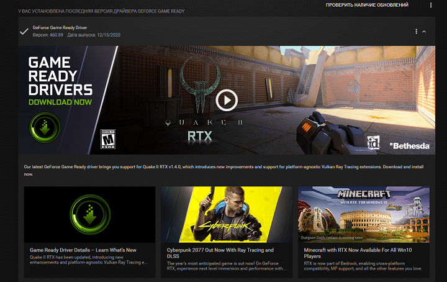Click 'DOWNLOAD NOW' text on the banner
The width and height of the screenshot is (447, 282).
tap(60, 102)
